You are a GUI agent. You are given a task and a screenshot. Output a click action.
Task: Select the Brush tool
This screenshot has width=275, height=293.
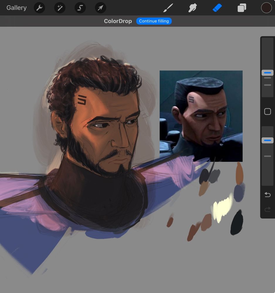[168, 8]
